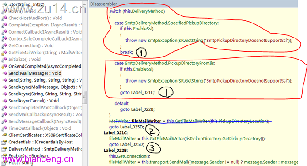Select CheckHostAndPort() : Void in the member tree
This screenshot has height=166, width=307.
coord(35,18)
